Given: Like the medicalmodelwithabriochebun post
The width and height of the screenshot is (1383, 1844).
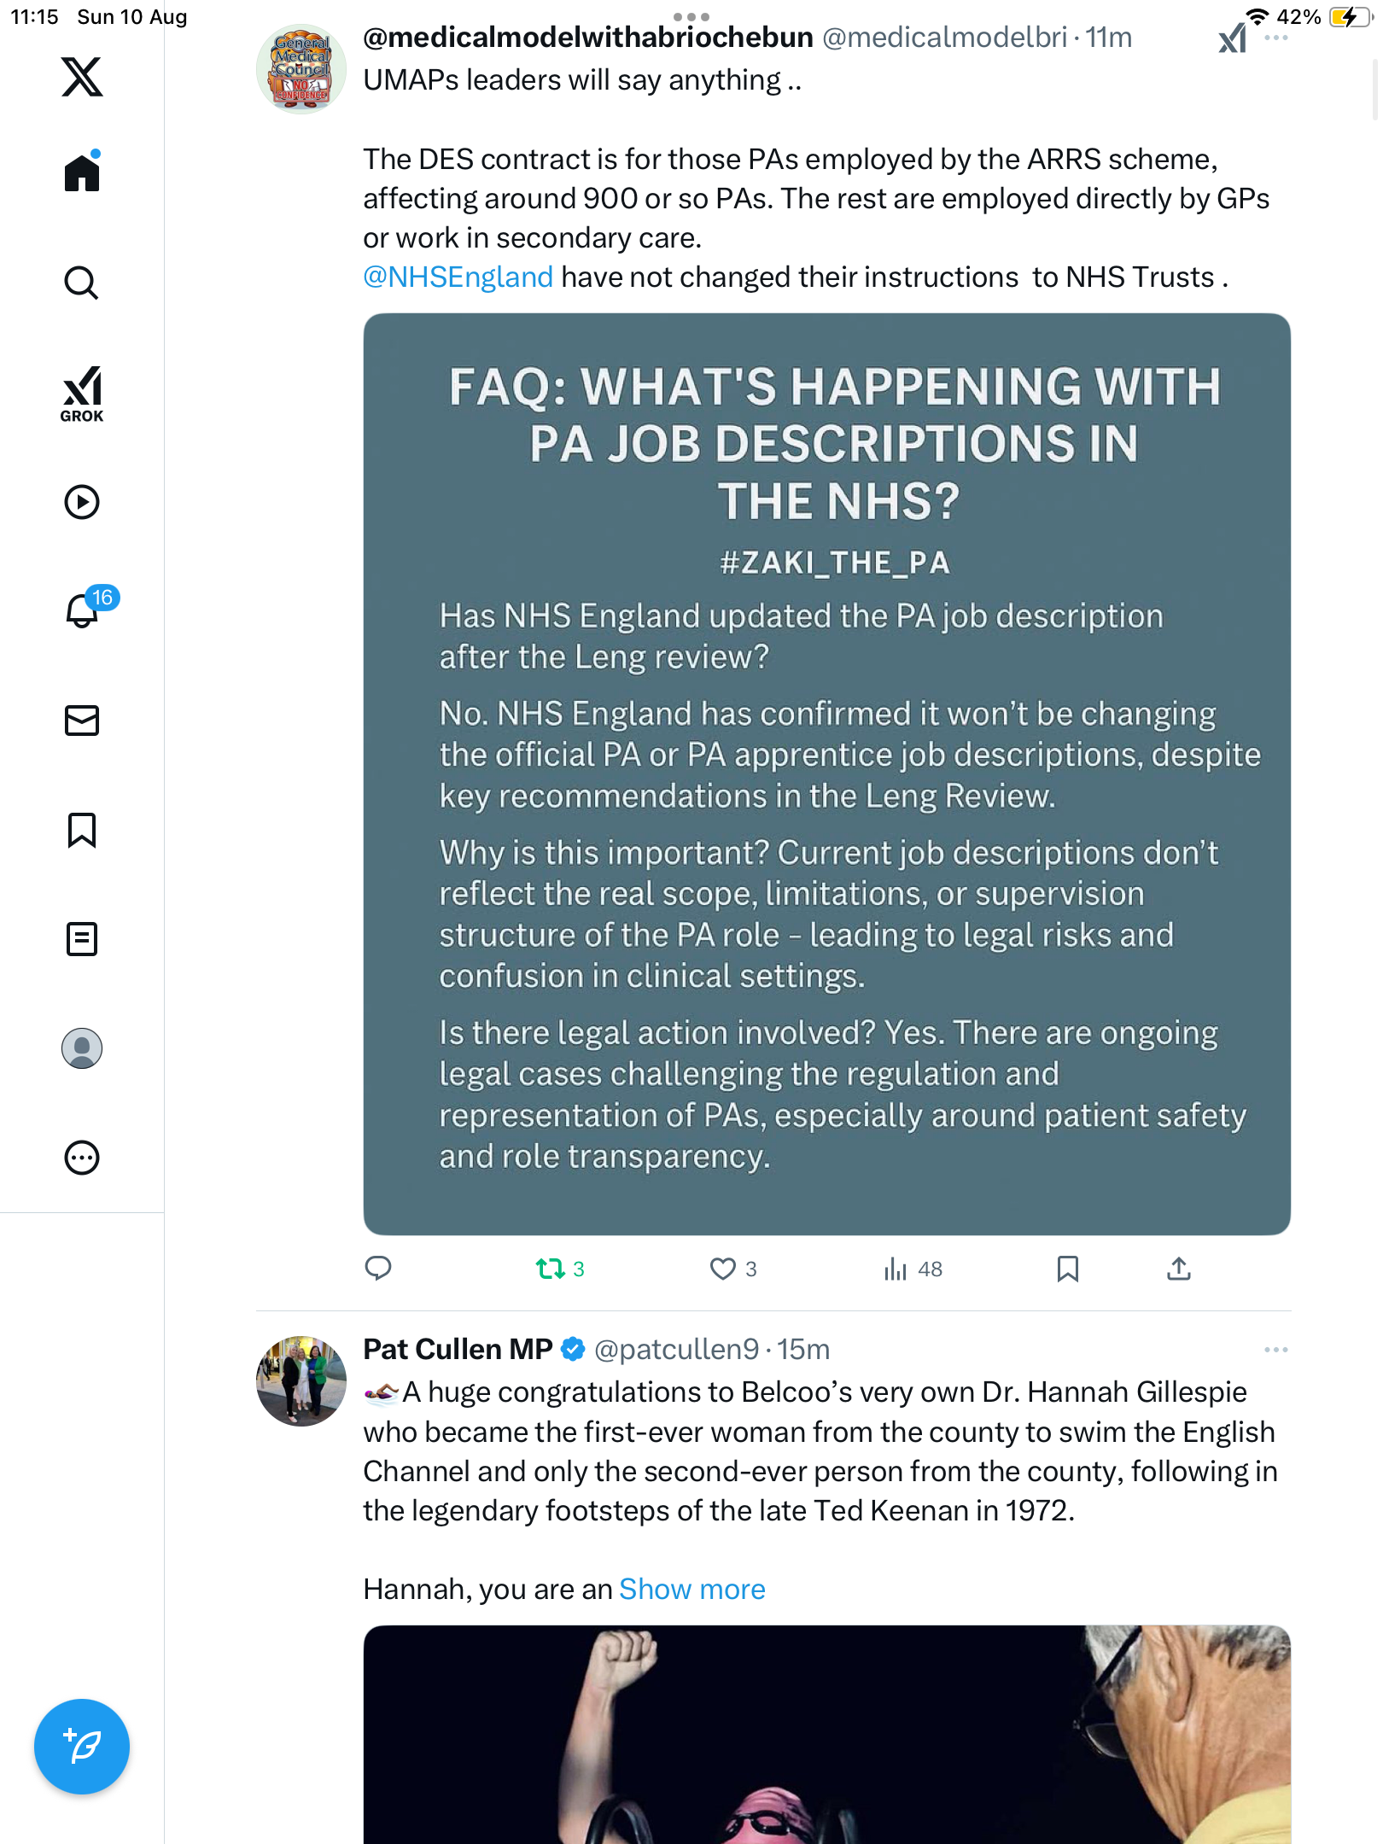Looking at the screenshot, I should (x=723, y=1269).
